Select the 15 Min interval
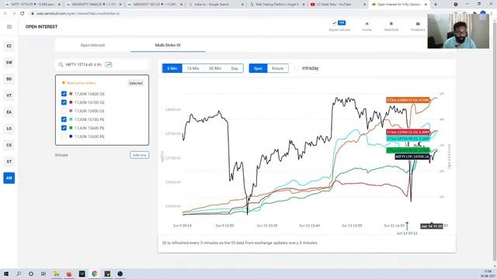Viewport: 497px width, 279px height. [193, 68]
